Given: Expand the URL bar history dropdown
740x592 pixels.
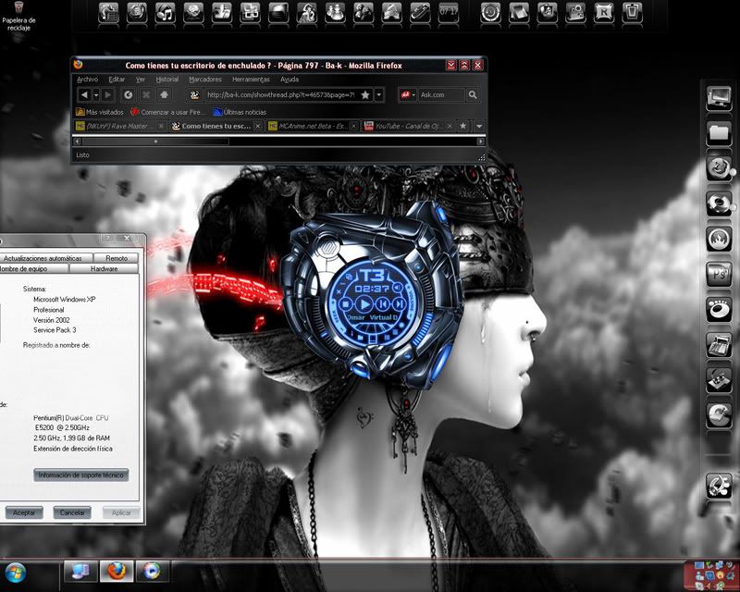Looking at the screenshot, I should [379, 95].
